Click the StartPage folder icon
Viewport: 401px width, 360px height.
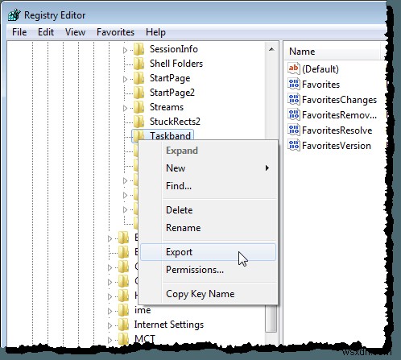[x=139, y=78]
